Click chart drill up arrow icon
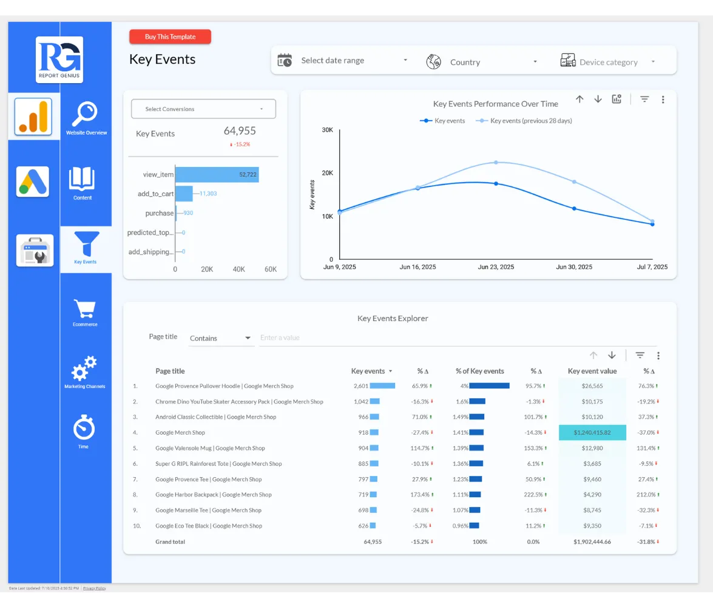 point(580,99)
